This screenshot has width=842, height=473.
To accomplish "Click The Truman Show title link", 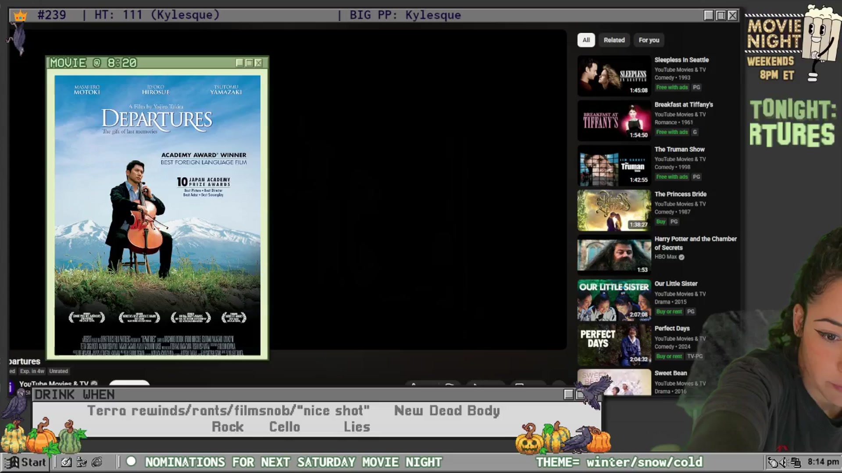I will click(679, 149).
